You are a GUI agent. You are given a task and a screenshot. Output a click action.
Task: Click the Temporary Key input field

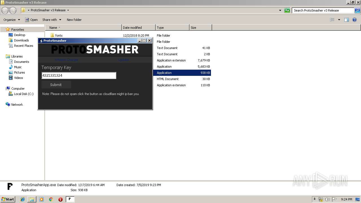pos(79,76)
